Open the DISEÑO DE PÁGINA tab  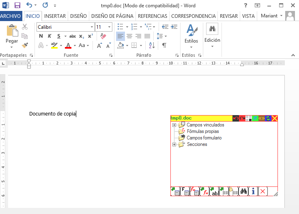pos(112,16)
